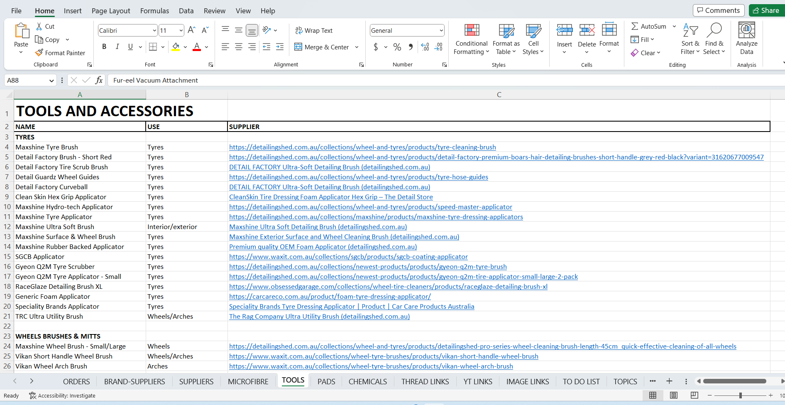Click the Middle Align icon
Viewport: 785px width, 405px height.
click(239, 30)
